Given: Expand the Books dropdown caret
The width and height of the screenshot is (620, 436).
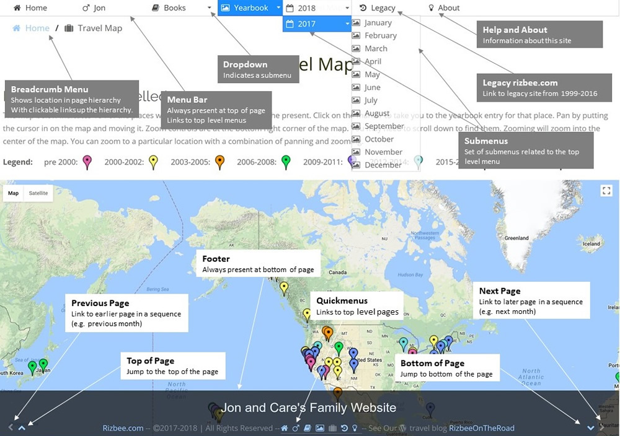Looking at the screenshot, I should pyautogui.click(x=209, y=8).
